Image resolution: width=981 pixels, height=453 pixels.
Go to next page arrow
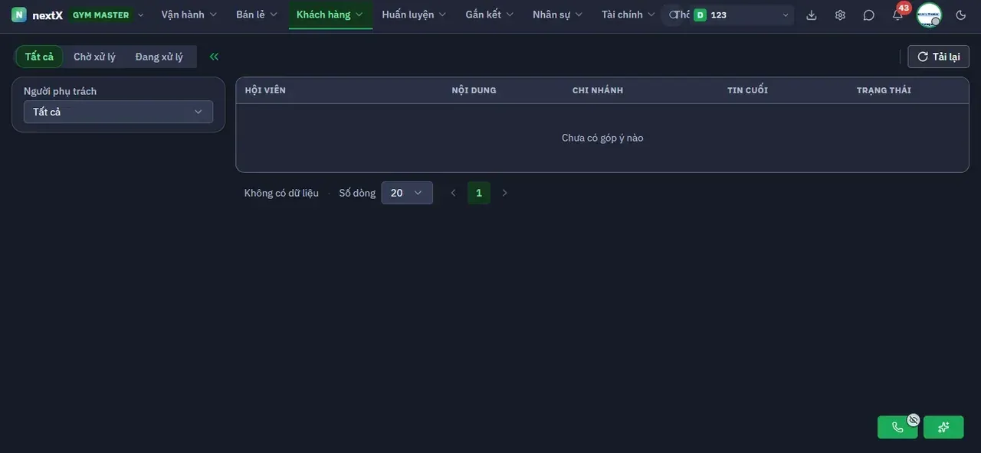[504, 193]
